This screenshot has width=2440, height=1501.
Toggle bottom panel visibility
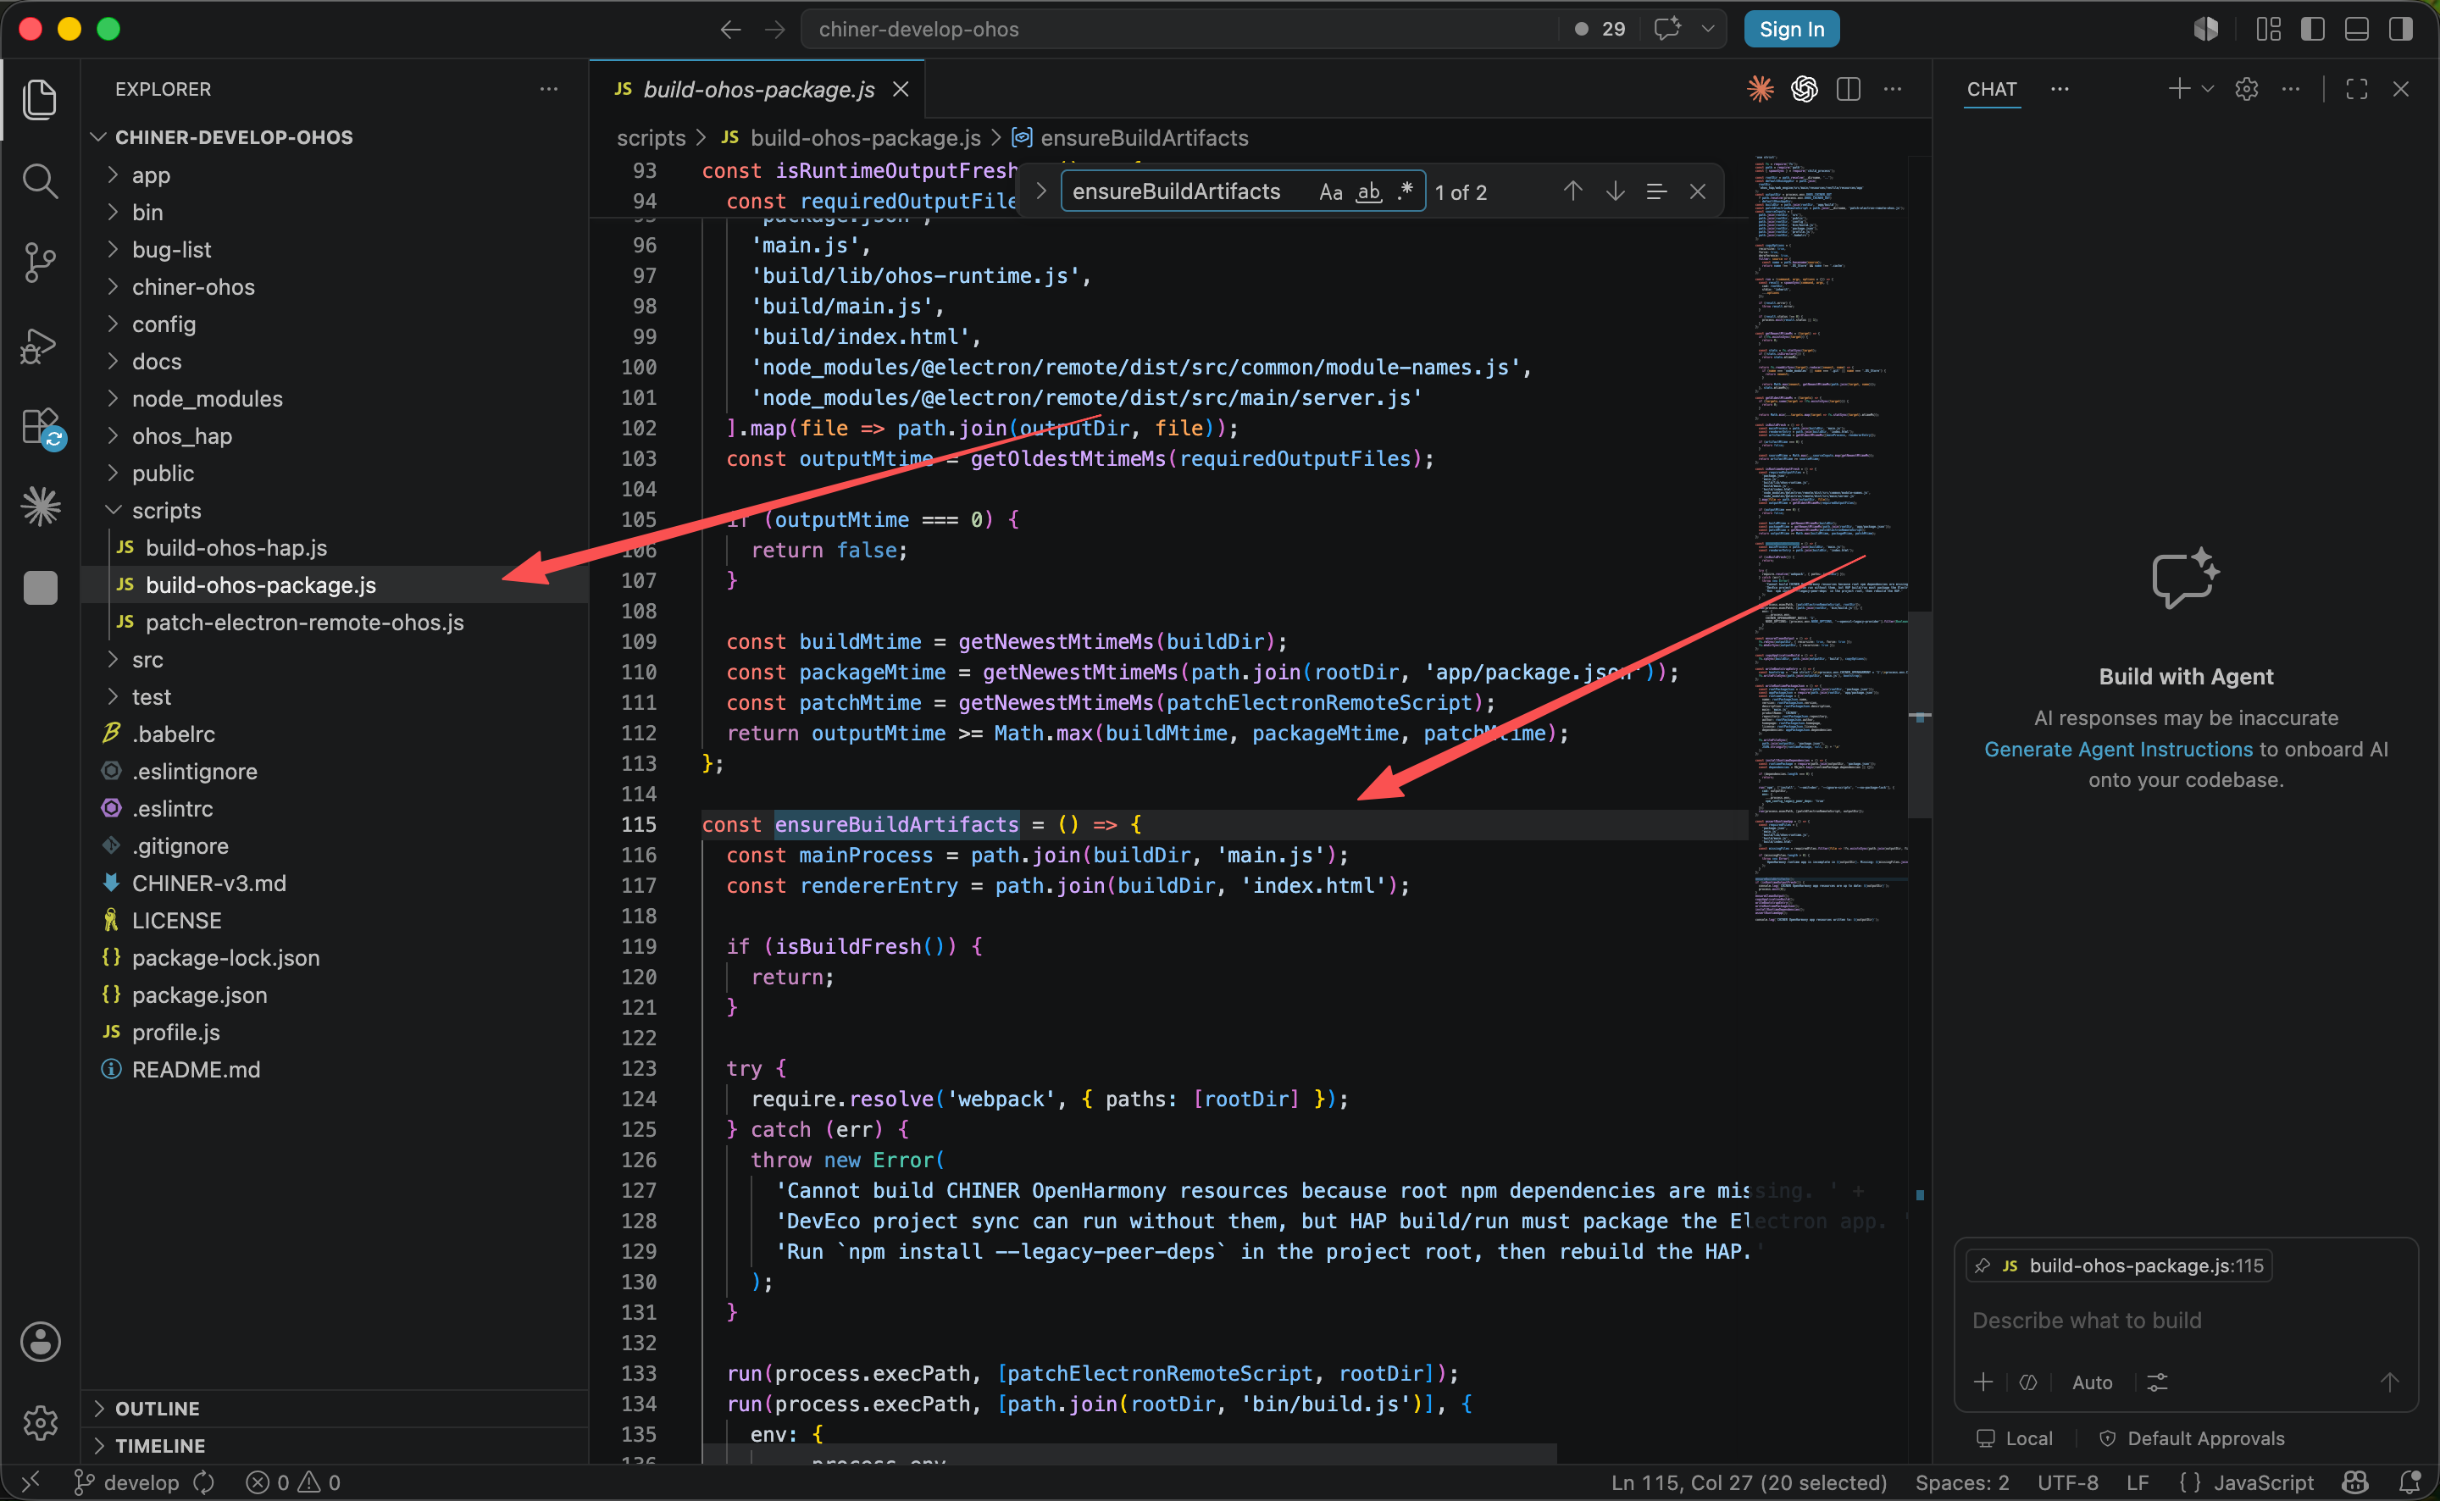pyautogui.click(x=2357, y=30)
